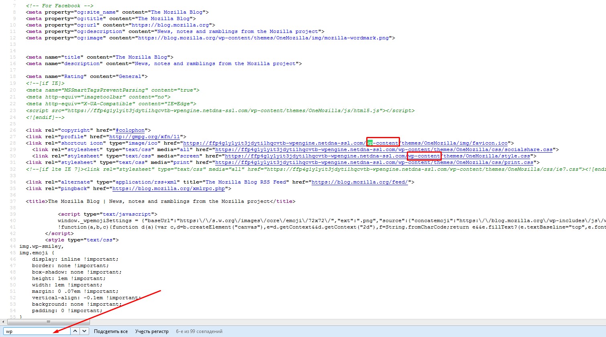The image size is (606, 337).
Task: Go to previous match with up arrow
Action: [x=75, y=331]
